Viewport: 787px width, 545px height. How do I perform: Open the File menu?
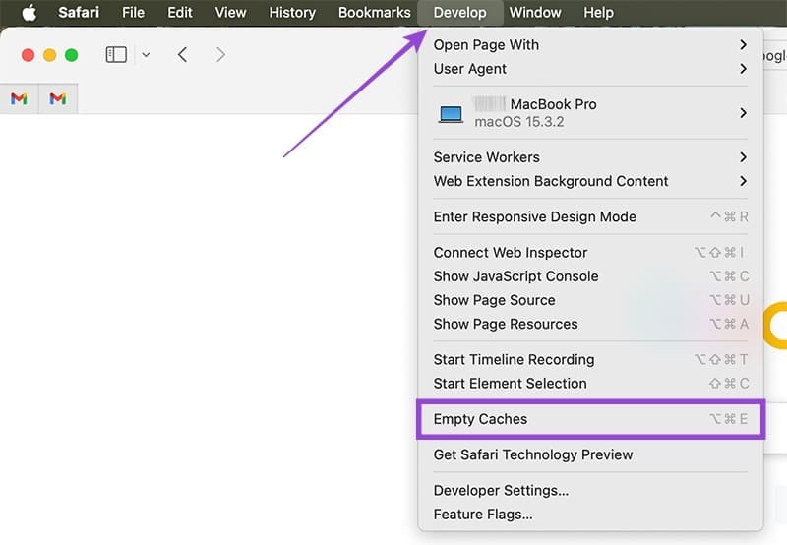[133, 12]
